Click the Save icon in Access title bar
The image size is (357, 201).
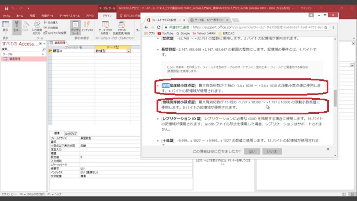point(6,8)
